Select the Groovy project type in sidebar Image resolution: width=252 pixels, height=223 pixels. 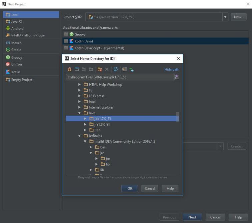click(31, 57)
